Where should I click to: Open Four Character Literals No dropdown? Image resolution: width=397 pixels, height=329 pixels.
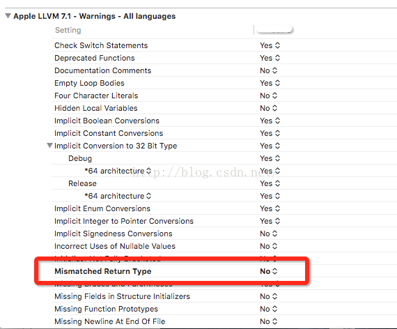tap(269, 95)
